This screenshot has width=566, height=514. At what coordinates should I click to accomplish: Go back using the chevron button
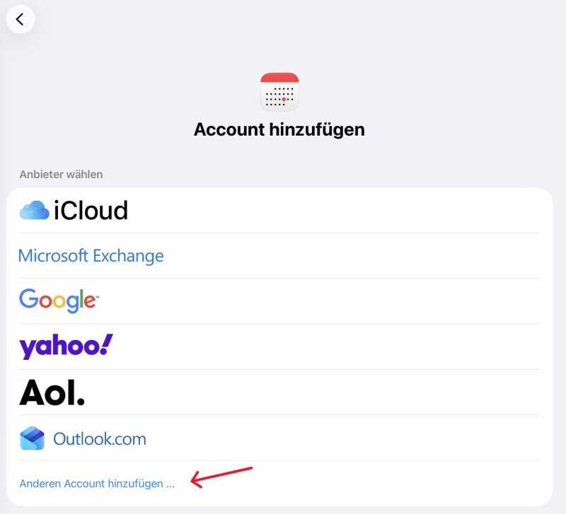pyautogui.click(x=21, y=19)
